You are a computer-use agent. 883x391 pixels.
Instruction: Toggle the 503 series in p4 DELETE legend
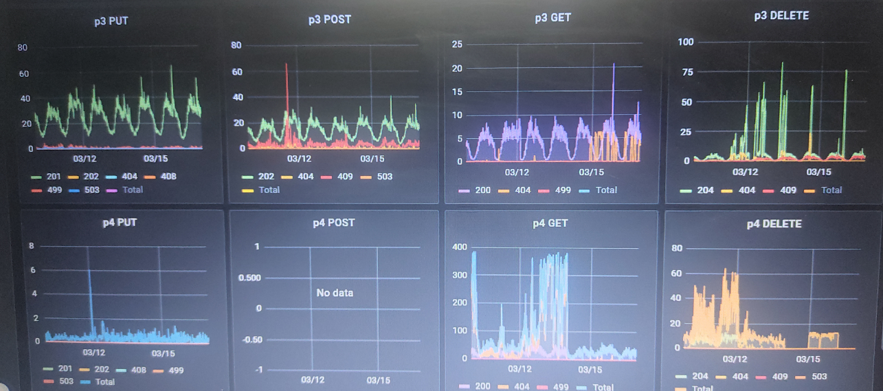[x=812, y=376]
